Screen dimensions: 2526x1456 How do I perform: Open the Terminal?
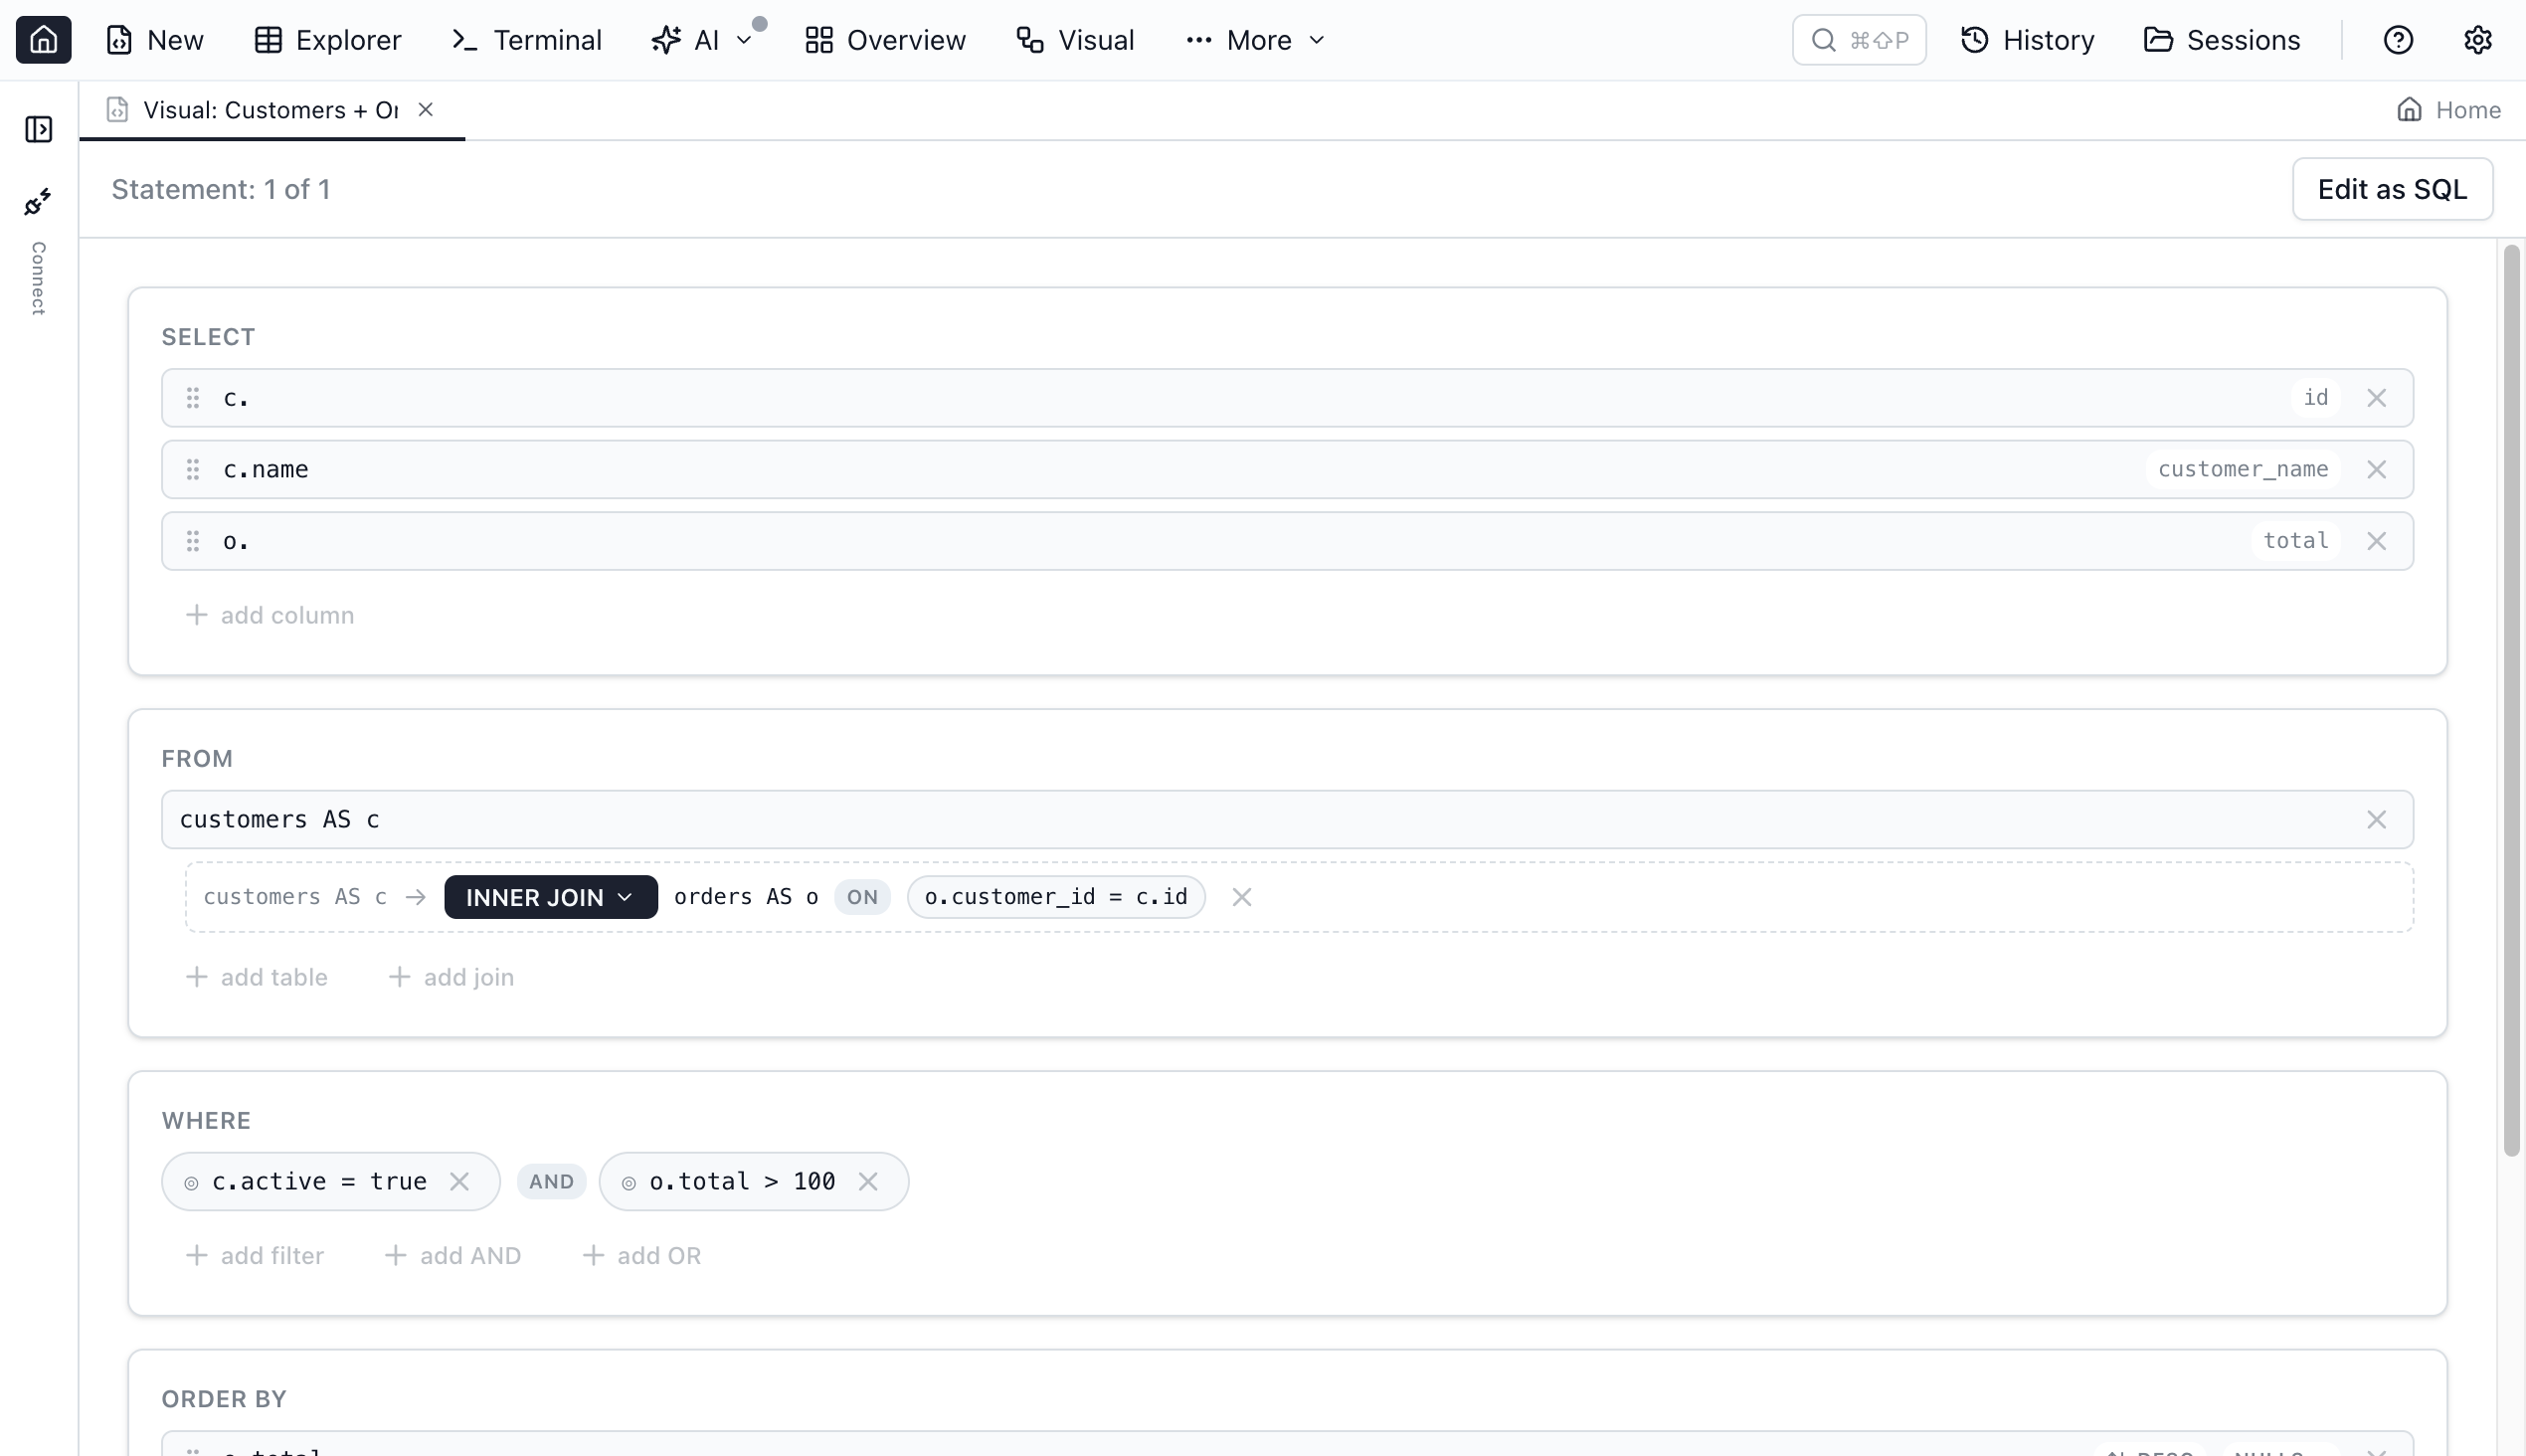(526, 40)
